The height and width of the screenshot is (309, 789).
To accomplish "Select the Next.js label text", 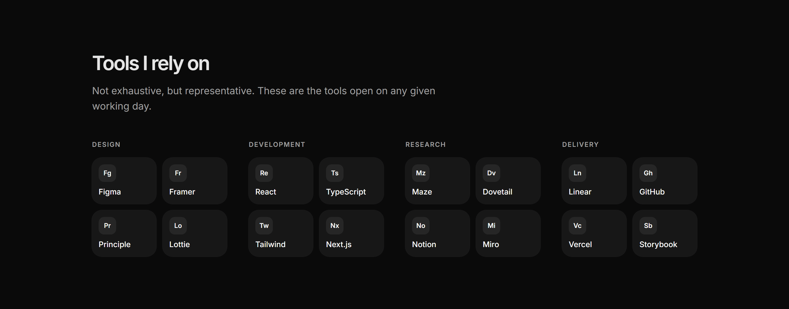I will 339,245.
